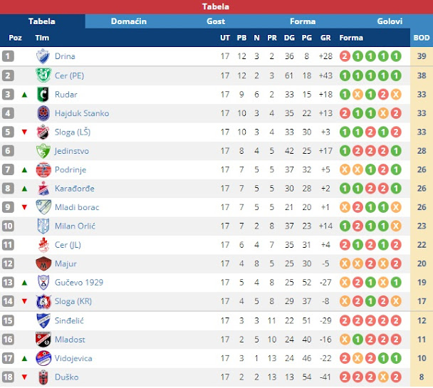Click Vidojevica's last green form circle
This screenshot has width=433, height=388.
point(396,358)
